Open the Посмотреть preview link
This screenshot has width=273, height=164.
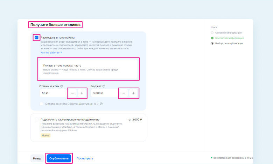(x=85, y=158)
